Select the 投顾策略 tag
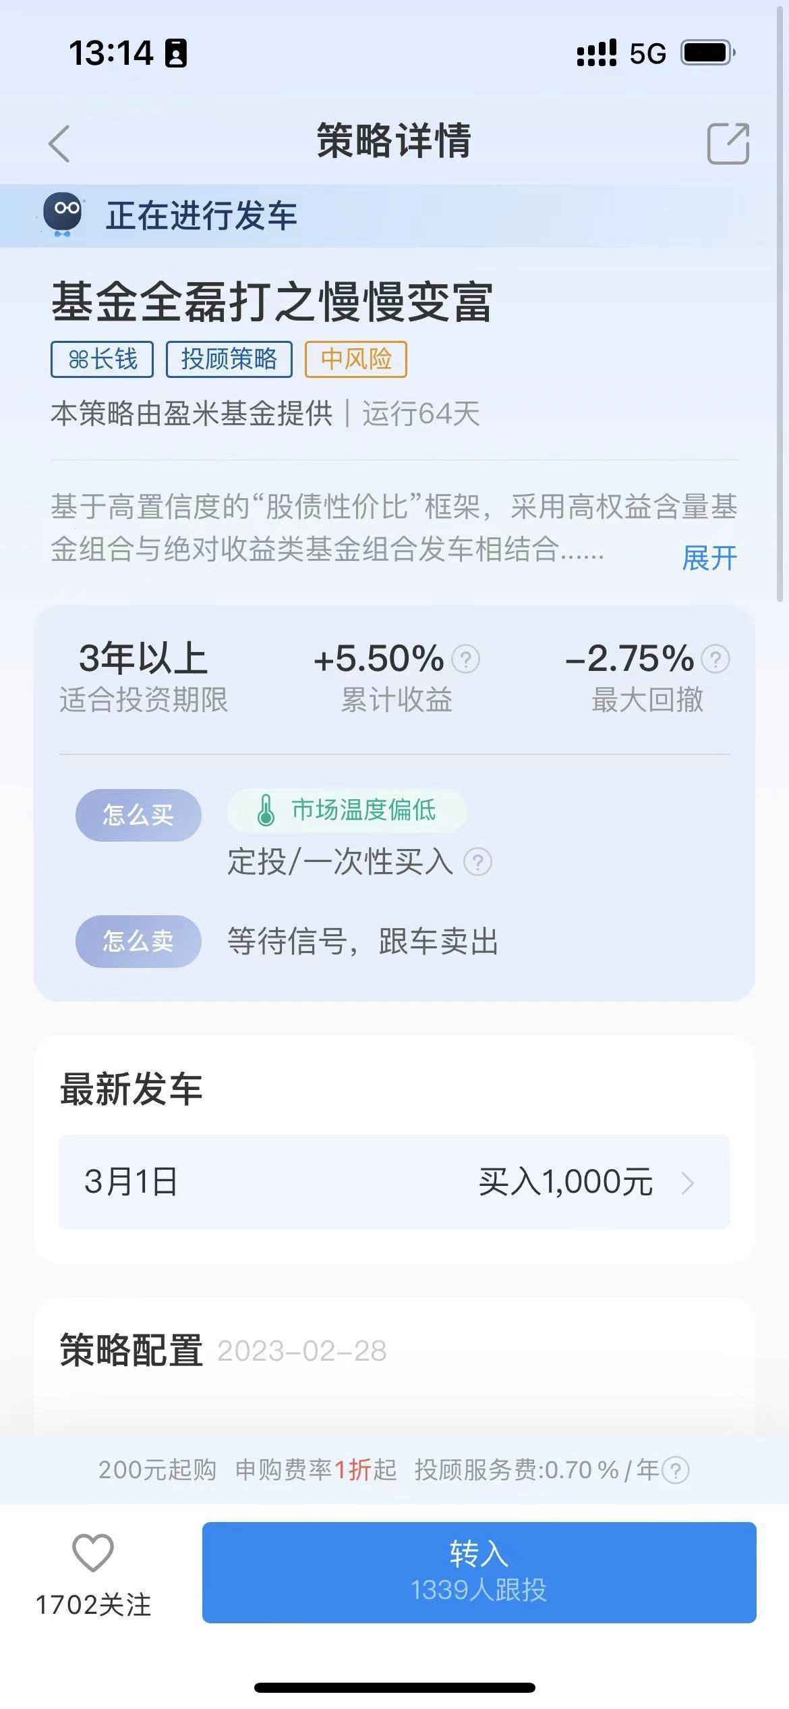The width and height of the screenshot is (789, 1709). (x=229, y=359)
